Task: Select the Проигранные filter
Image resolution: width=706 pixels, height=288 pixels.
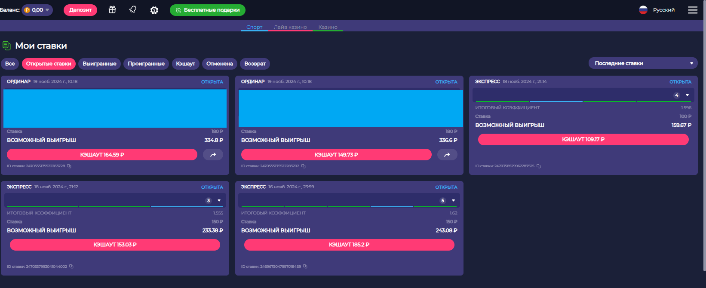Action: 146,64
